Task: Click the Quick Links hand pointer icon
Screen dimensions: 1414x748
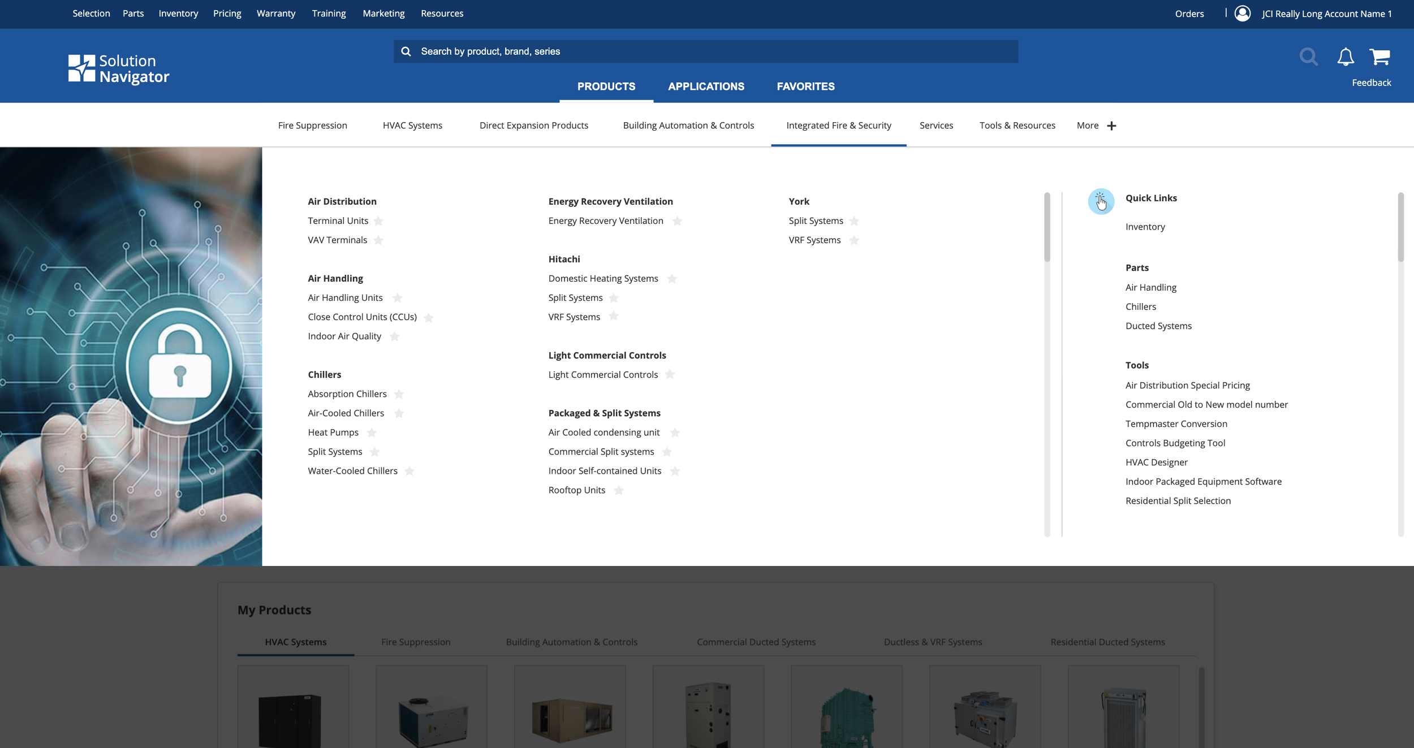Action: point(1101,201)
